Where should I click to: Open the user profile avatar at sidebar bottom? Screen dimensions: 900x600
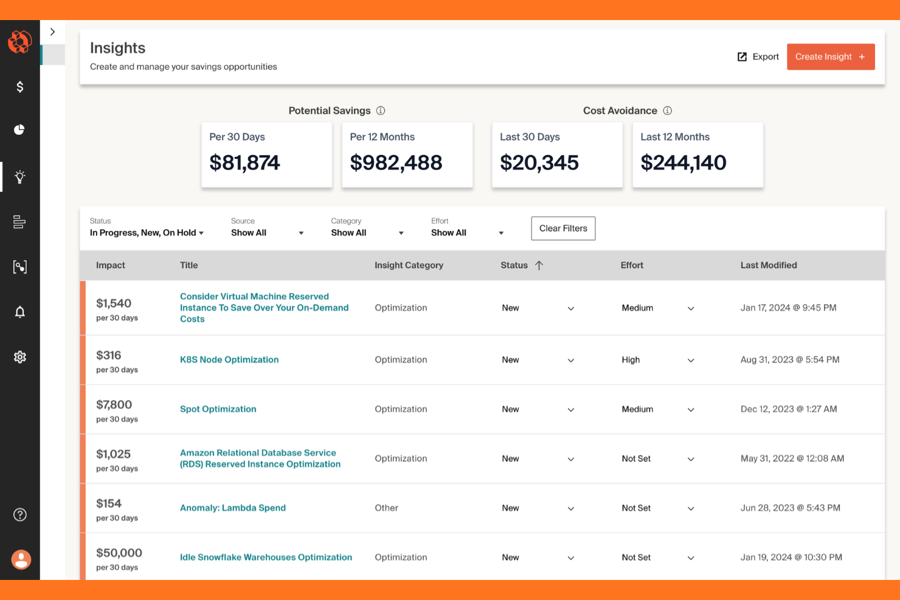[21, 559]
